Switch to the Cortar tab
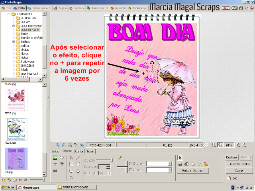This screenshot has width=255, height=191. [x=79, y=151]
